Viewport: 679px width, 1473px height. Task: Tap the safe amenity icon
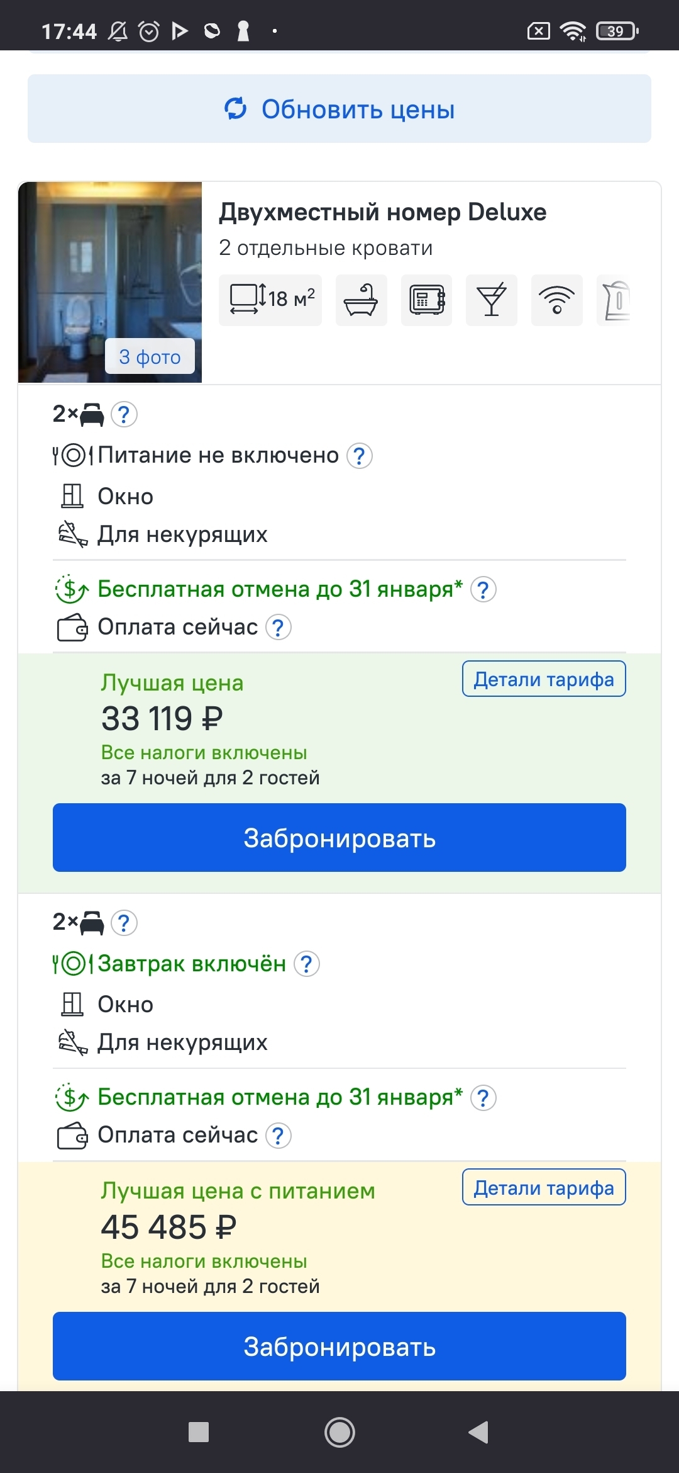pyautogui.click(x=426, y=300)
